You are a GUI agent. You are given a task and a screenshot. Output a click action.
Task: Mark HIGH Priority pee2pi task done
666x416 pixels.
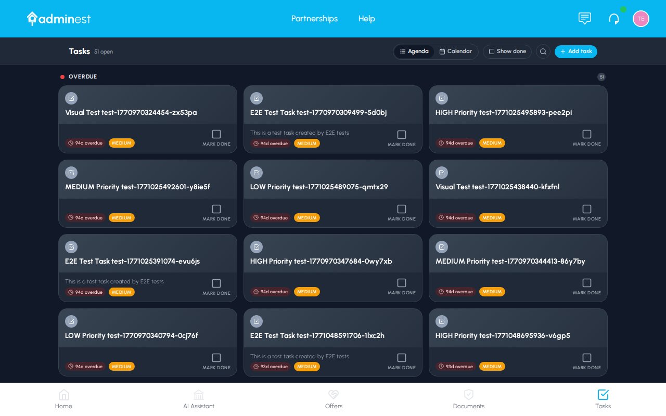[x=587, y=134]
